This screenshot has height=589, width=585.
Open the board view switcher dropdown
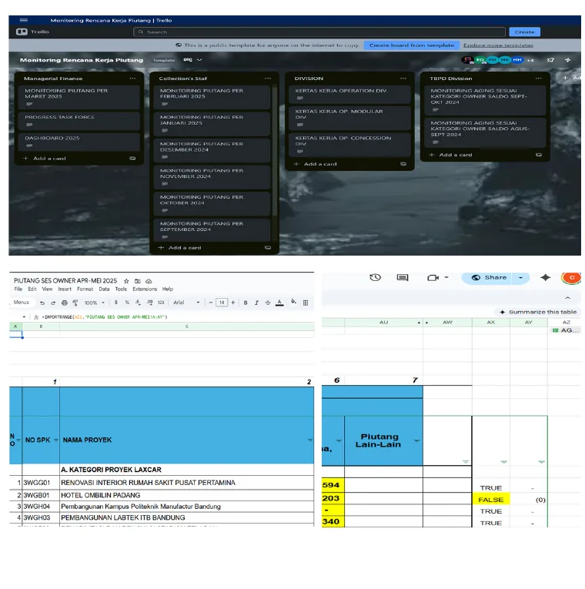point(192,60)
